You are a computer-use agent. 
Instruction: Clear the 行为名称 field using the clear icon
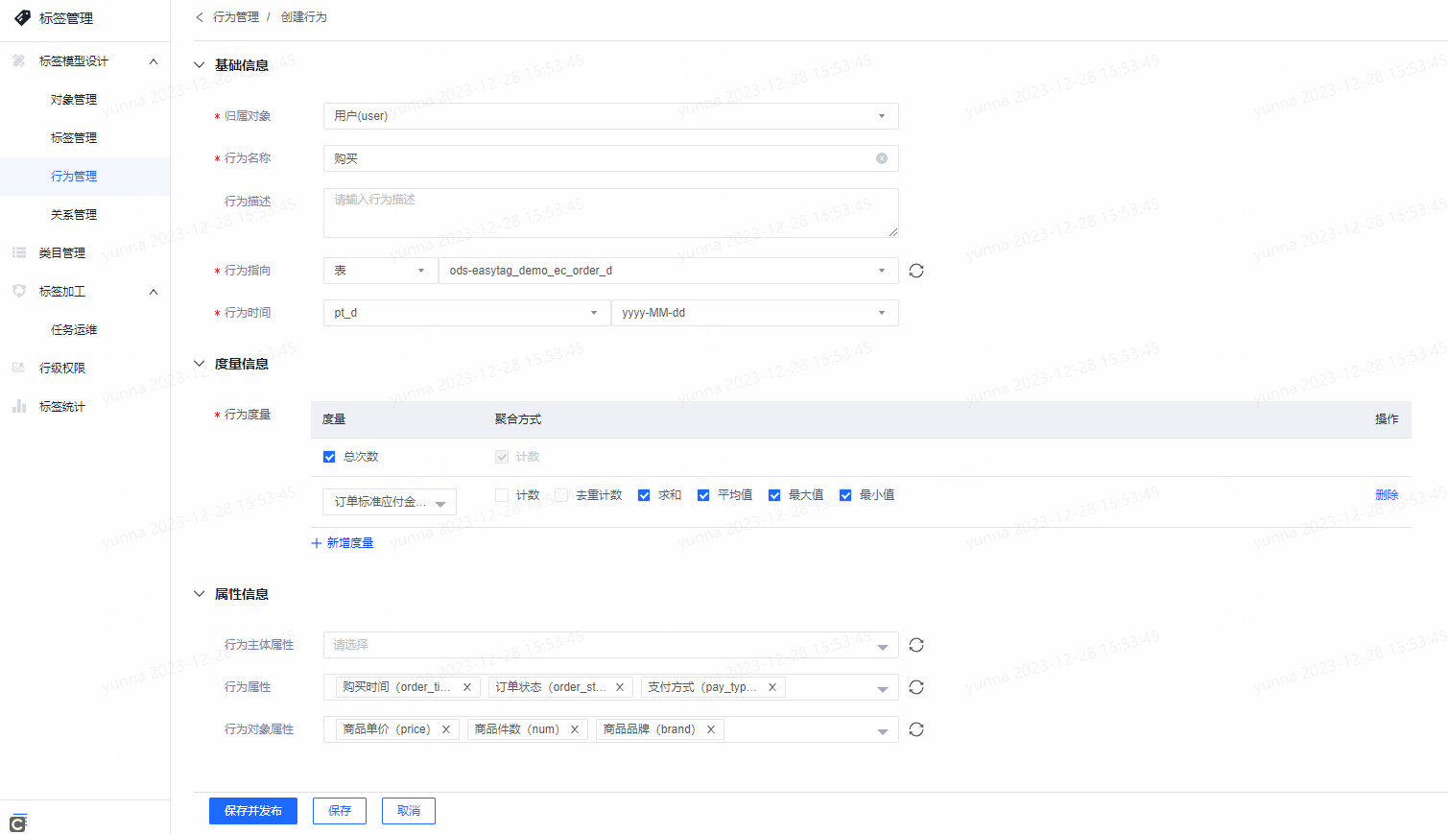[882, 158]
